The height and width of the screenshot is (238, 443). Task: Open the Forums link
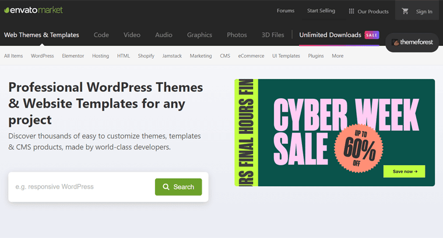pos(286,10)
